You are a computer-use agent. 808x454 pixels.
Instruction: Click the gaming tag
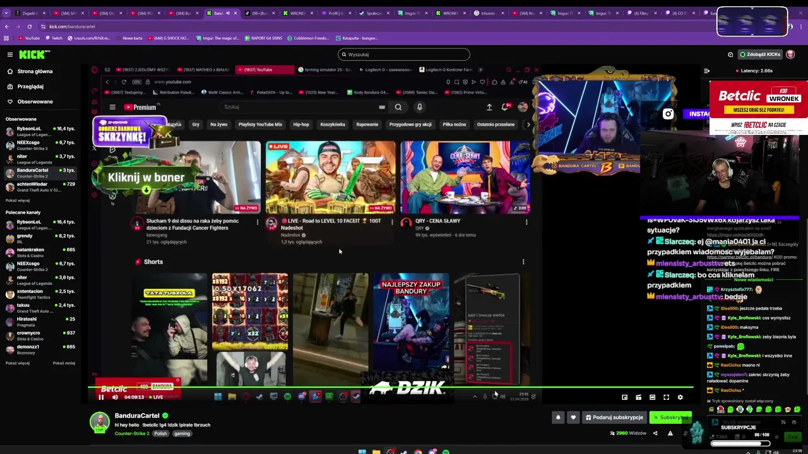click(182, 433)
